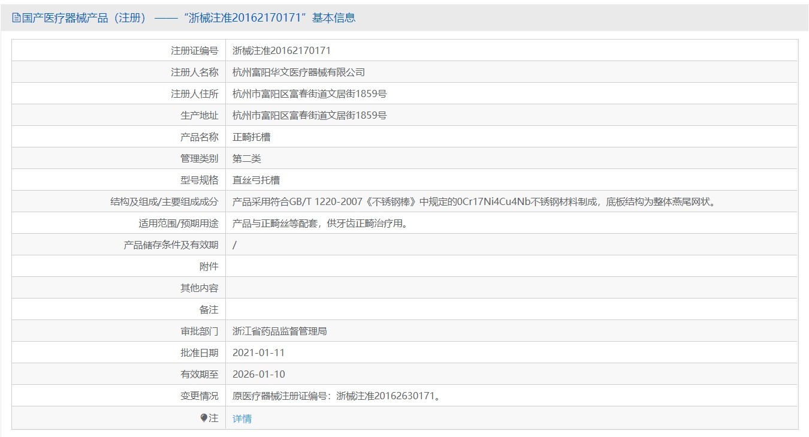Click the 有效期至 label
This screenshot has width=809, height=437.
click(x=200, y=374)
